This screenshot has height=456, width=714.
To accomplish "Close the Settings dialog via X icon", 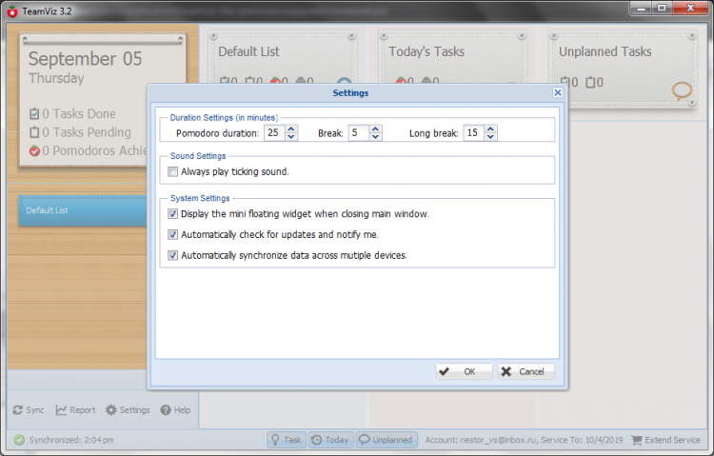I will [x=557, y=92].
